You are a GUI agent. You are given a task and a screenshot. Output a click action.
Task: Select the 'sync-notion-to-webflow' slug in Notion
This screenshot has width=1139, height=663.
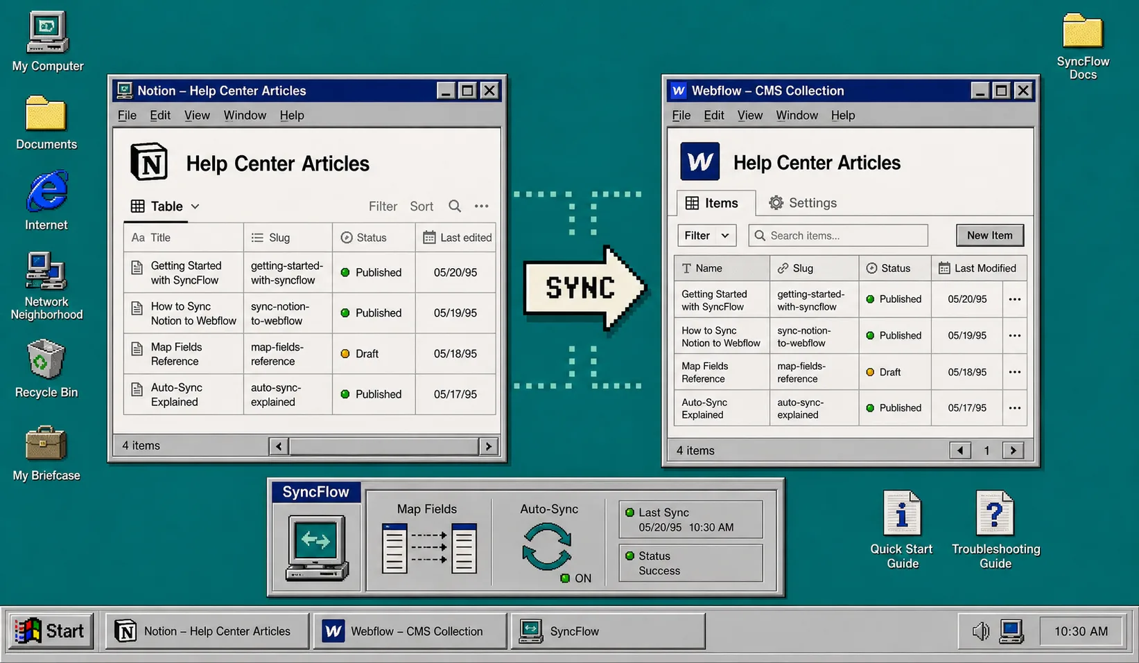pos(280,313)
